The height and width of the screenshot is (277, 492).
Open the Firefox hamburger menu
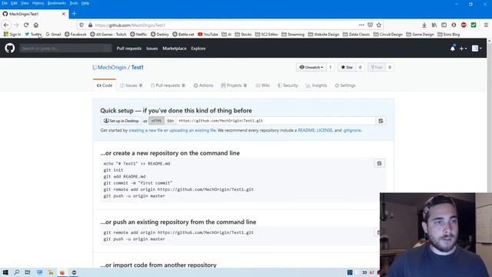486,25
